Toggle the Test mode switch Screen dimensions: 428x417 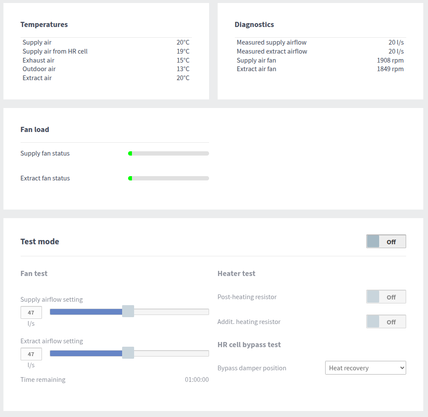pyautogui.click(x=386, y=241)
